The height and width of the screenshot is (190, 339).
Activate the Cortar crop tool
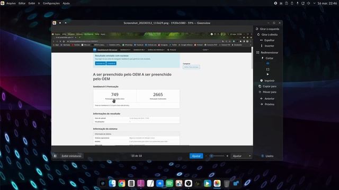(x=267, y=58)
